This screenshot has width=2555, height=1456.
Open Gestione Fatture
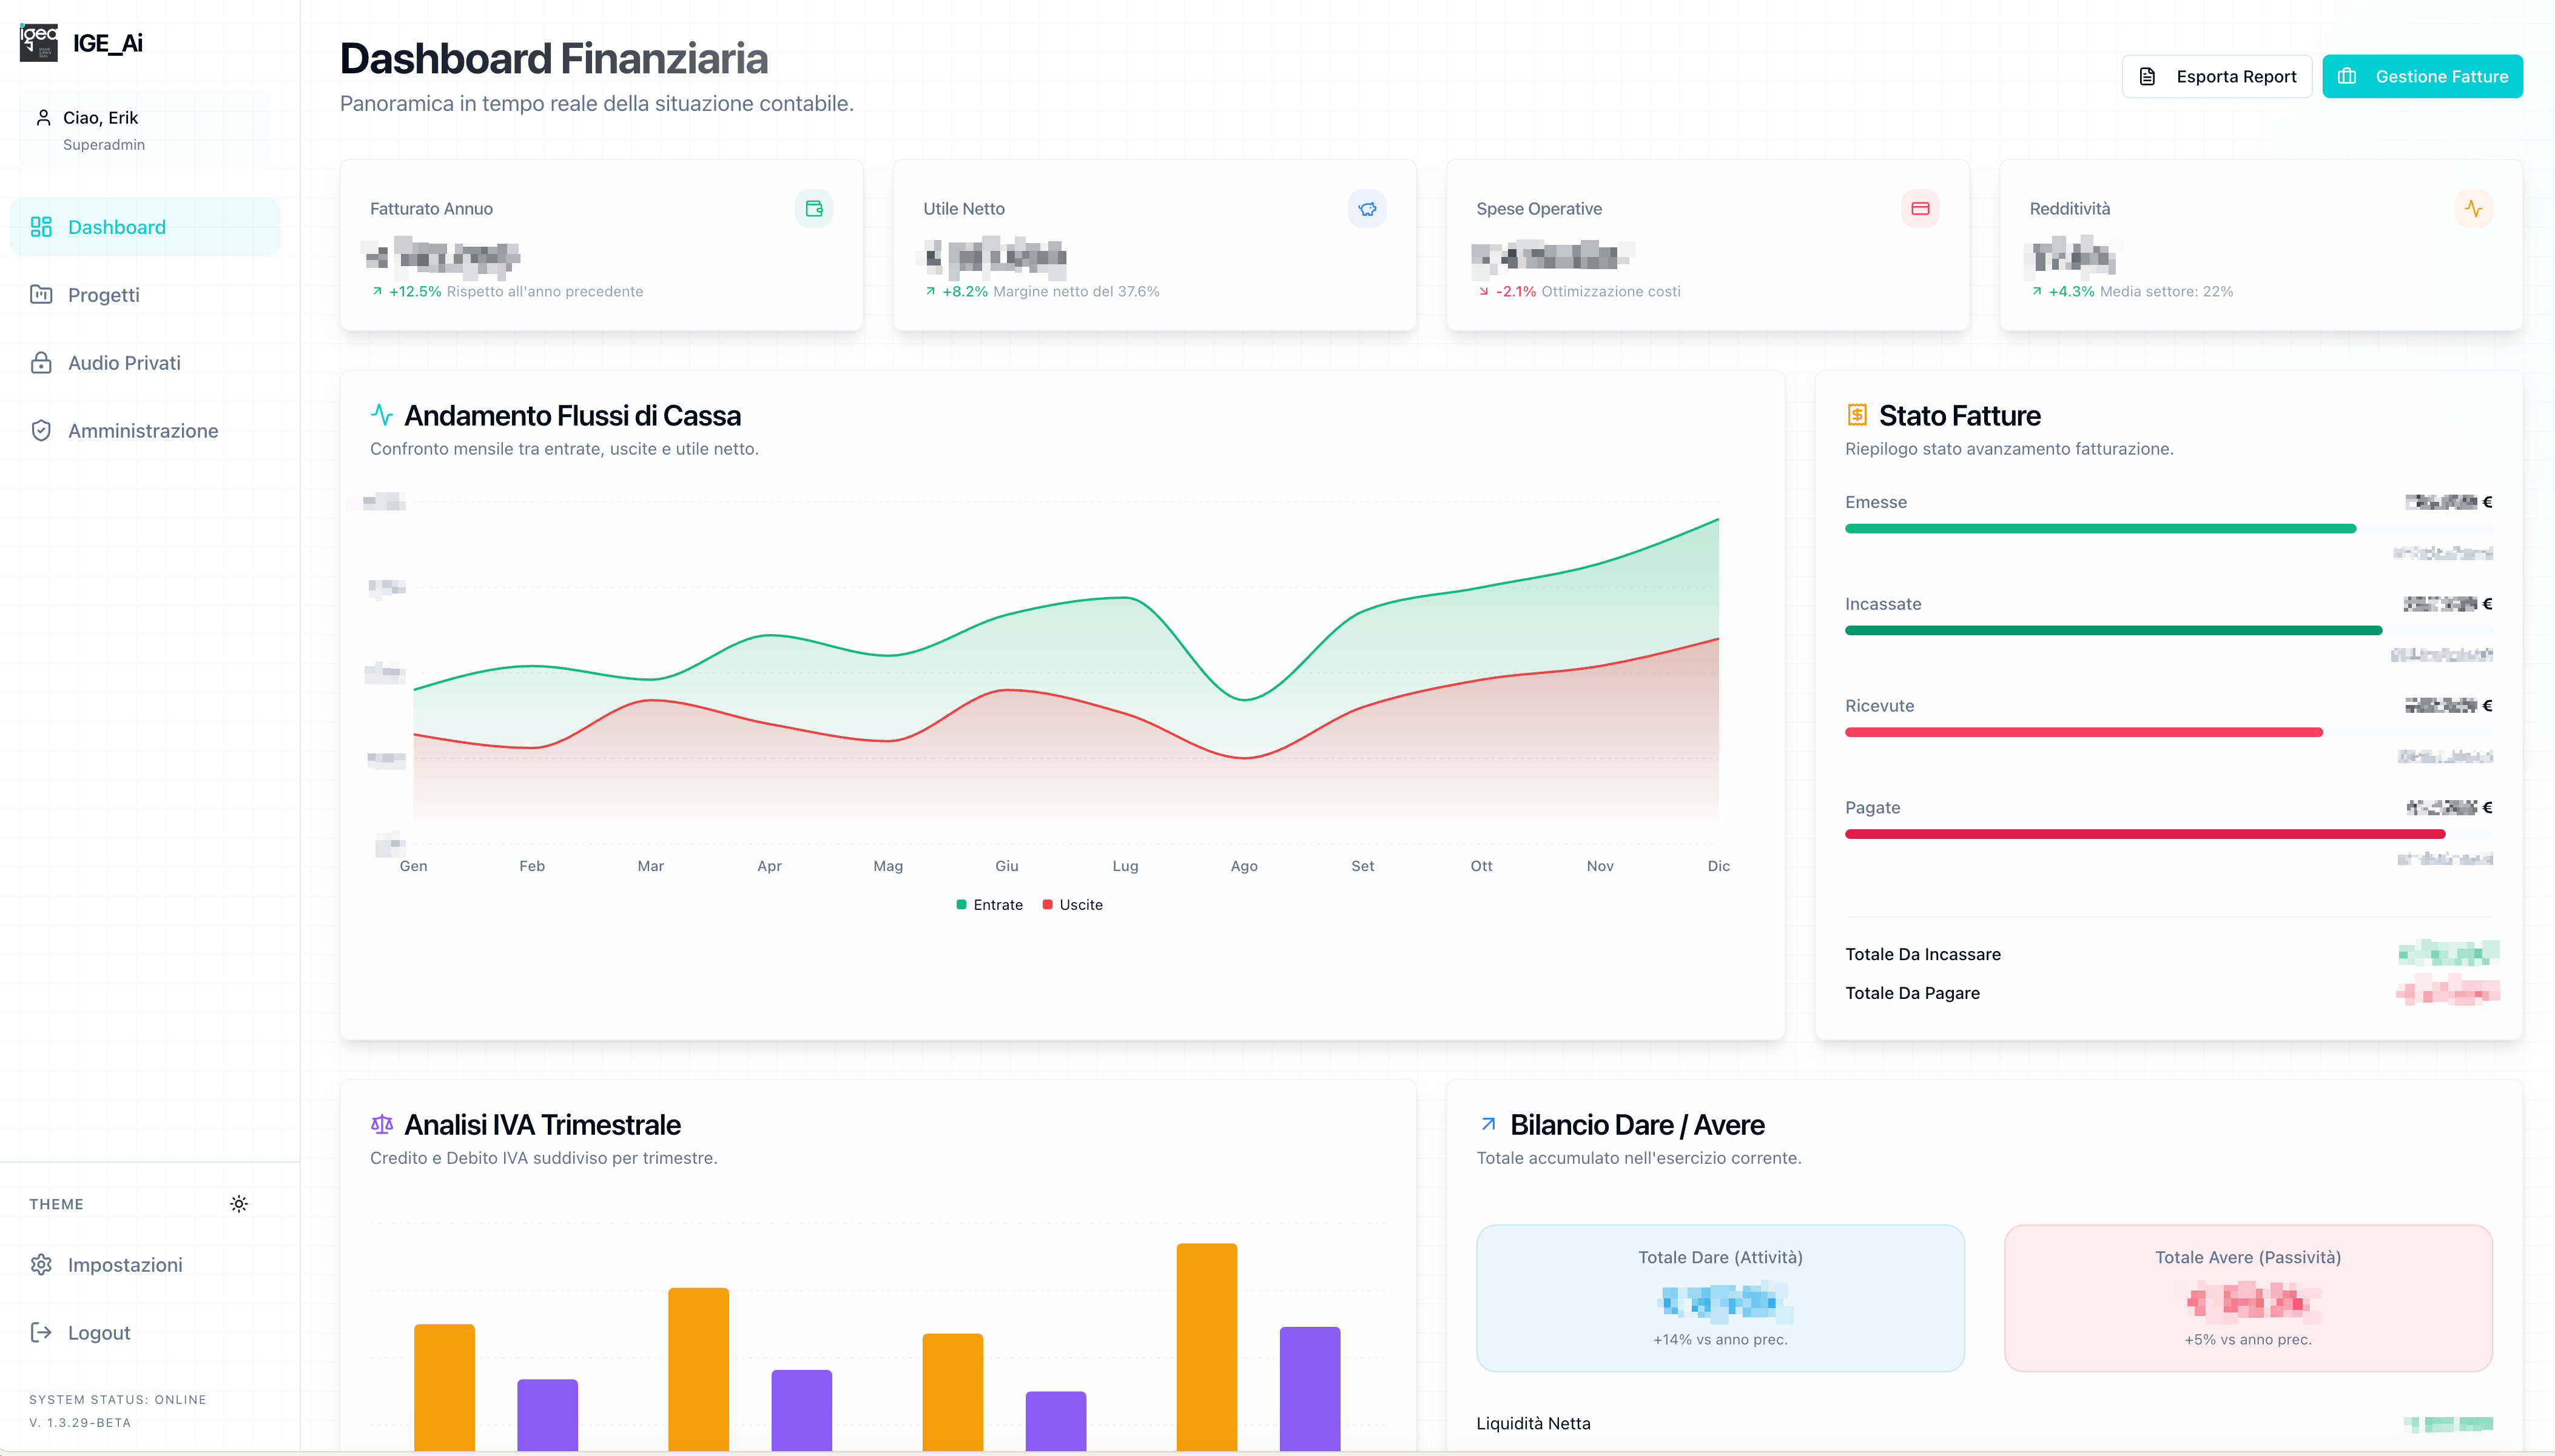(x=2422, y=77)
